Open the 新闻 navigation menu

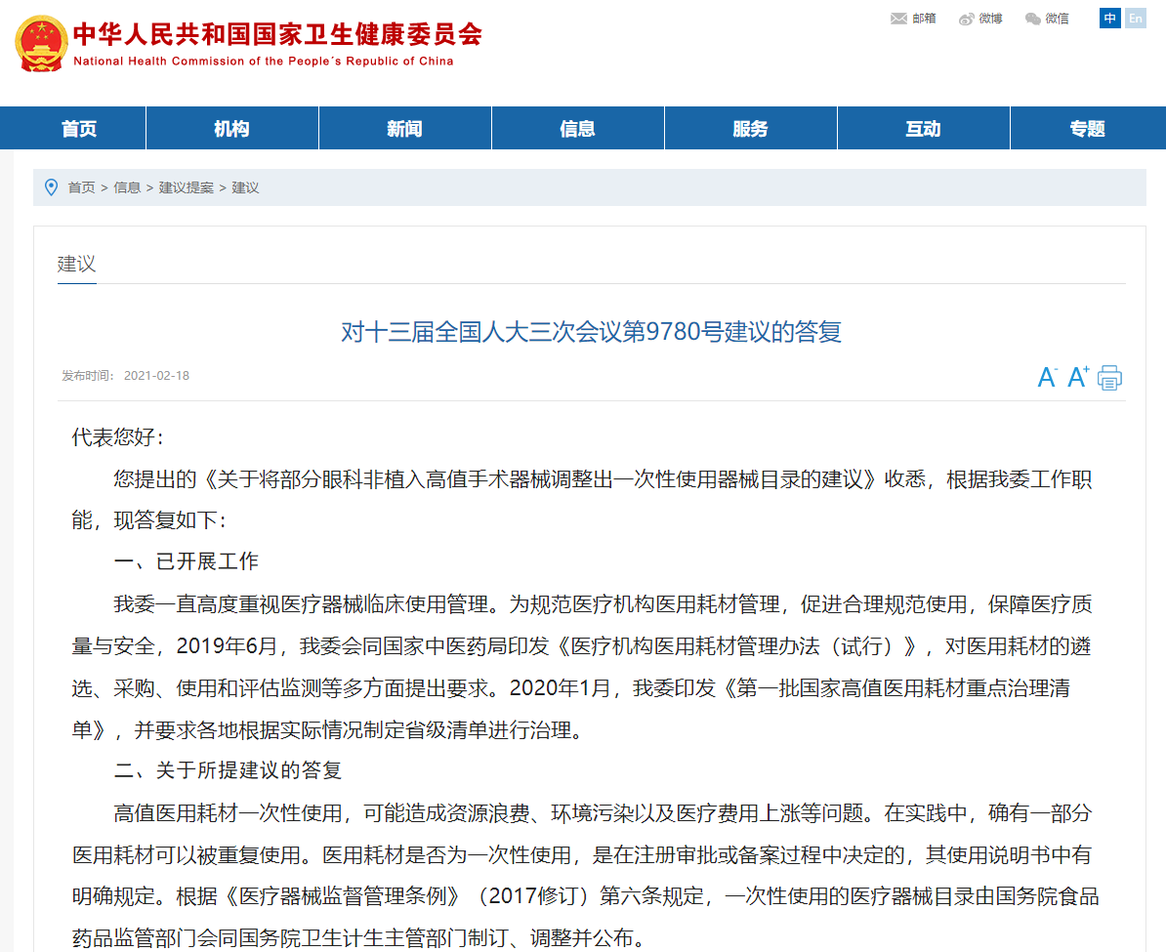(x=404, y=127)
